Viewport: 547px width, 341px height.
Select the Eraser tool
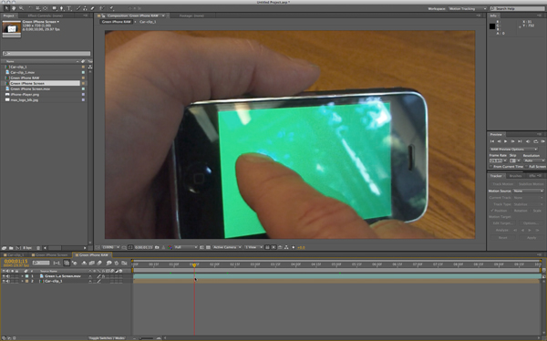(92, 8)
